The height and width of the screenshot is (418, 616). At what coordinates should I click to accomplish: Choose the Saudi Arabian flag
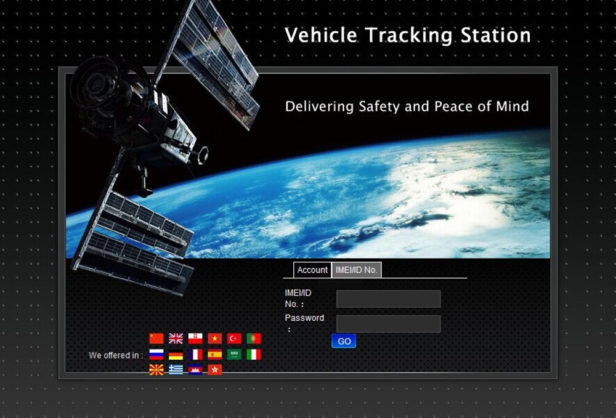[234, 355]
